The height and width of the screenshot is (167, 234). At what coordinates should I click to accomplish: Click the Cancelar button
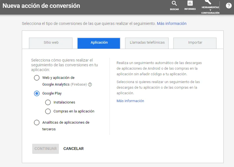click(x=73, y=149)
